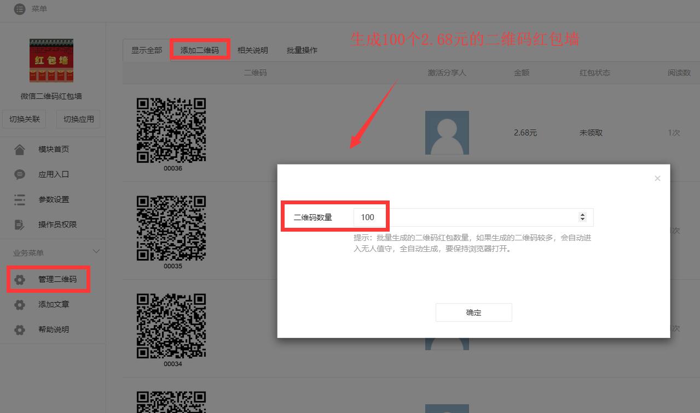The width and height of the screenshot is (700, 413).
Task: Open 添加文章 sidebar item
Action: (54, 305)
